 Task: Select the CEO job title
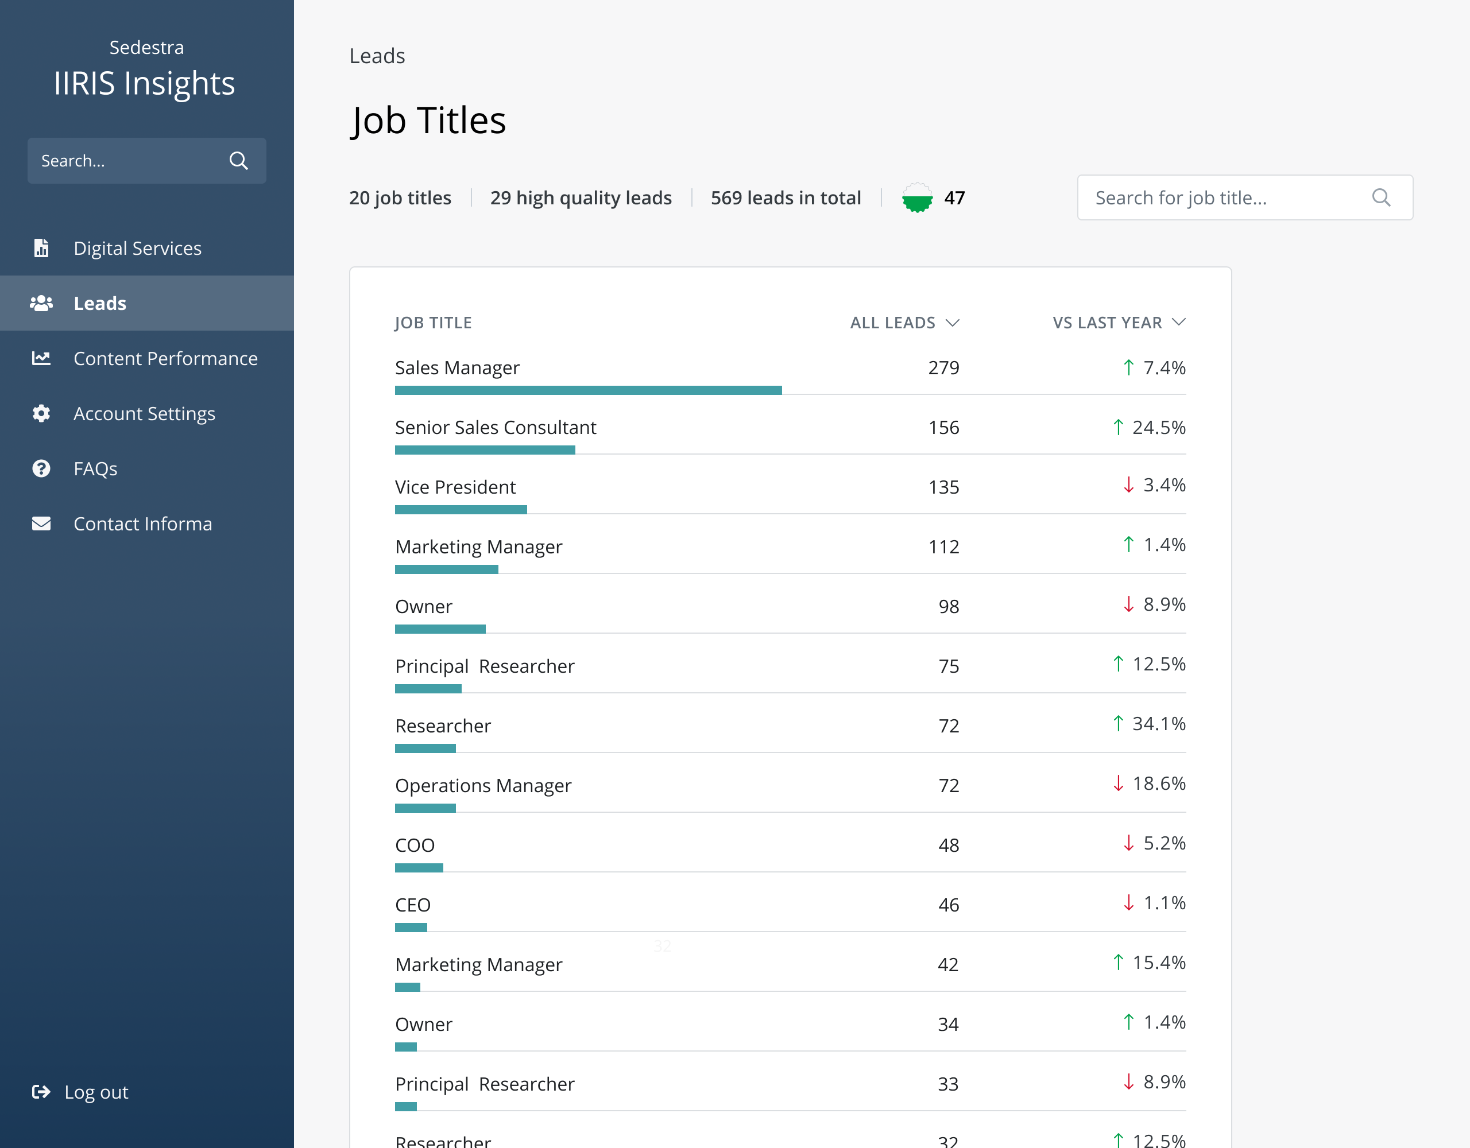(413, 905)
